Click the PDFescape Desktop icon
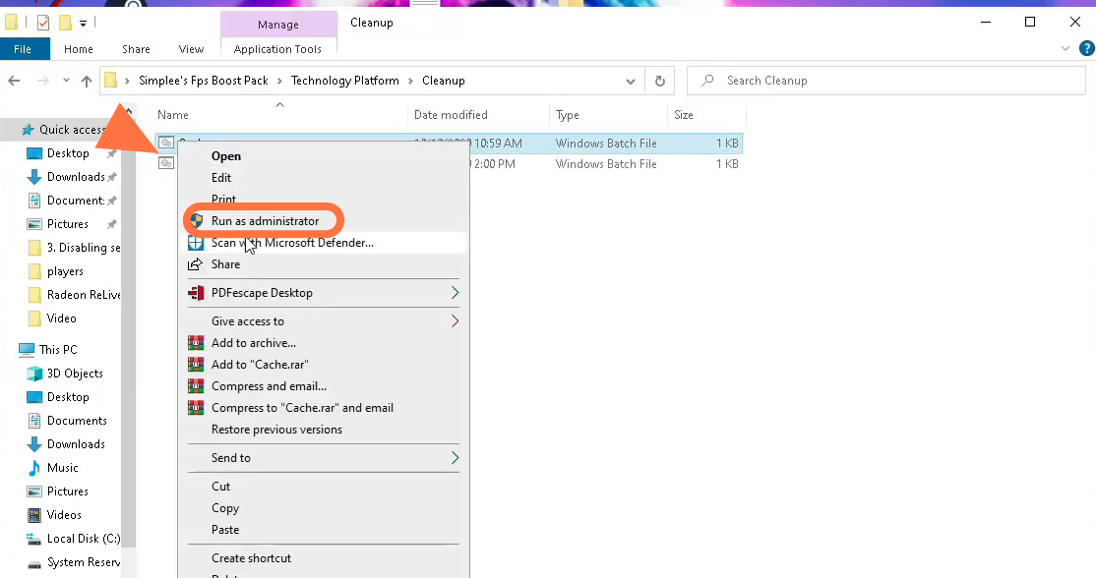Screen dimensions: 1096x578 196,293
